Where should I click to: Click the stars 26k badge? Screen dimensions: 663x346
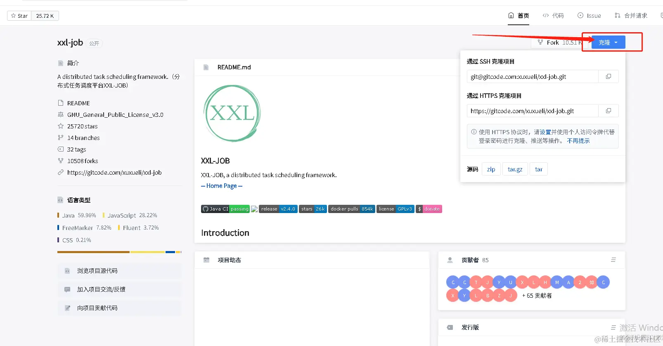[313, 209]
